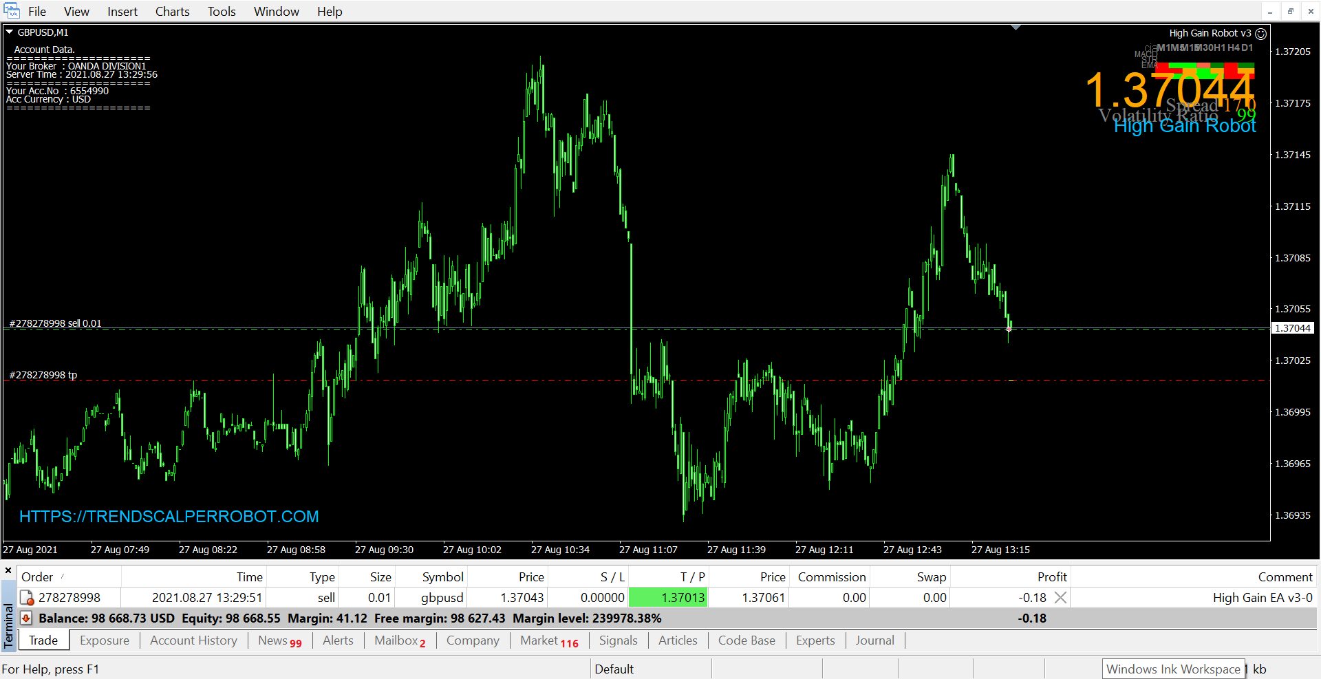
Task: Switch to the Account History tab
Action: pyautogui.click(x=193, y=640)
